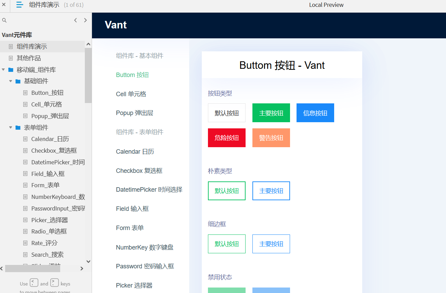Click page icon beside Calendar_日历
The image size is (446, 293).
coord(25,139)
